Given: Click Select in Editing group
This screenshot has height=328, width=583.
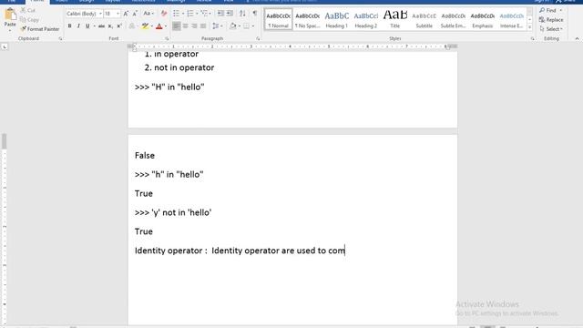Looking at the screenshot, I should [551, 29].
